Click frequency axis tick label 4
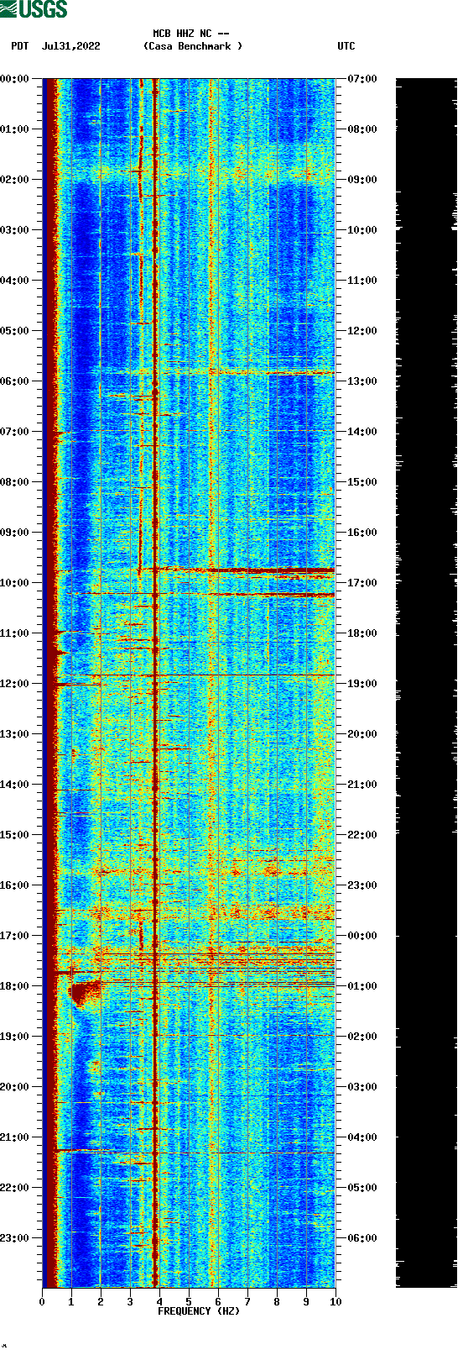 pyautogui.click(x=159, y=1302)
